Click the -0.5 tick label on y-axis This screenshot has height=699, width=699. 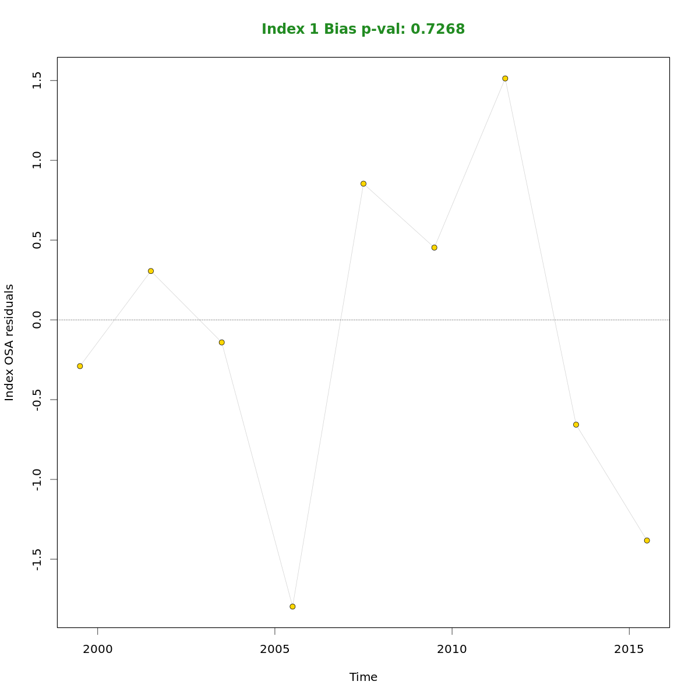[x=37, y=400]
